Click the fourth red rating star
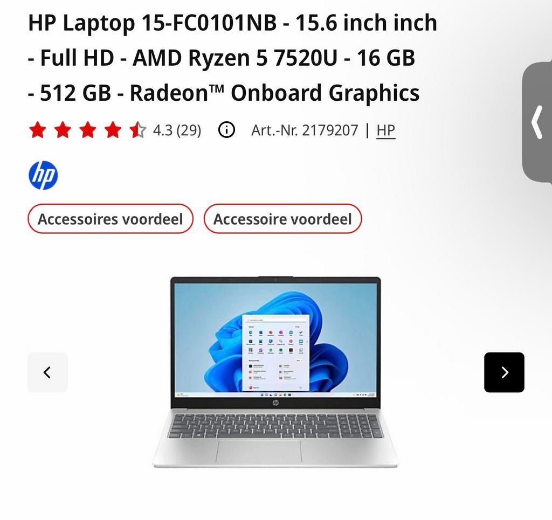The width and height of the screenshot is (552, 520). [x=113, y=130]
